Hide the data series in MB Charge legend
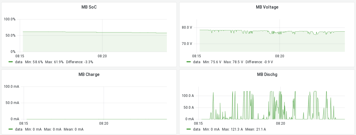Viewport: 356px width, 135px height. (19, 129)
